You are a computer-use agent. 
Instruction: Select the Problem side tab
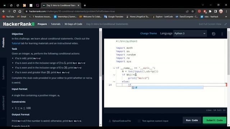[x=3, y=42]
